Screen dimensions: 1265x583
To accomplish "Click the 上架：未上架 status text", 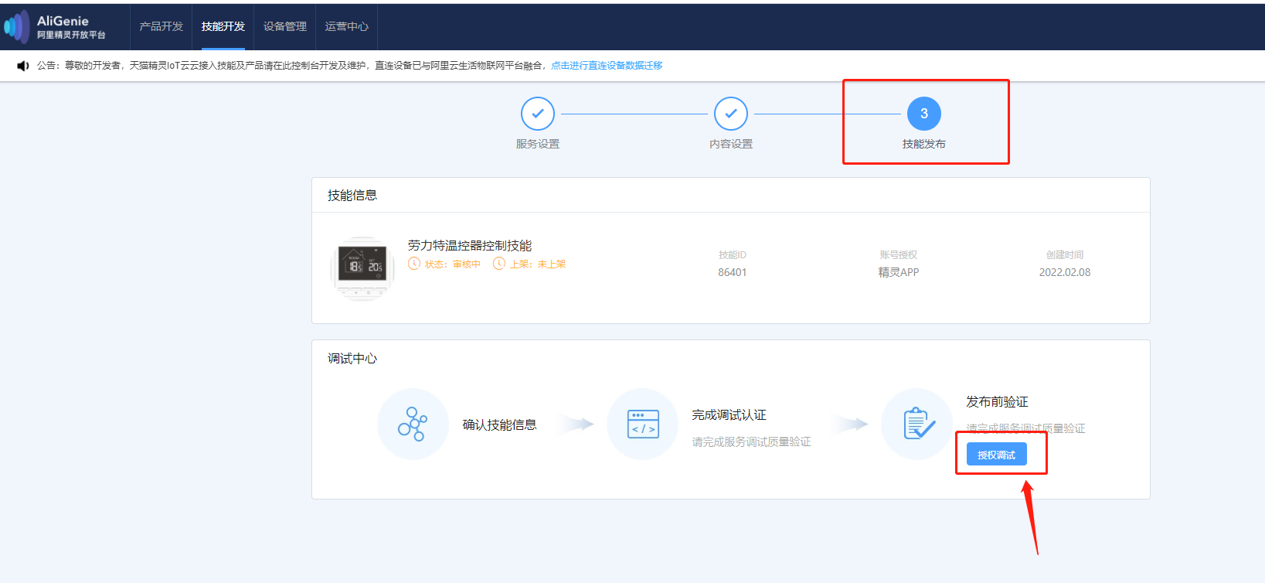I will [538, 264].
